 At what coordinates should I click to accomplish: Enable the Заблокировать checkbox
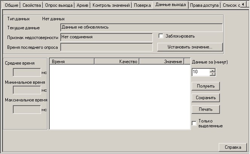coord(161,36)
